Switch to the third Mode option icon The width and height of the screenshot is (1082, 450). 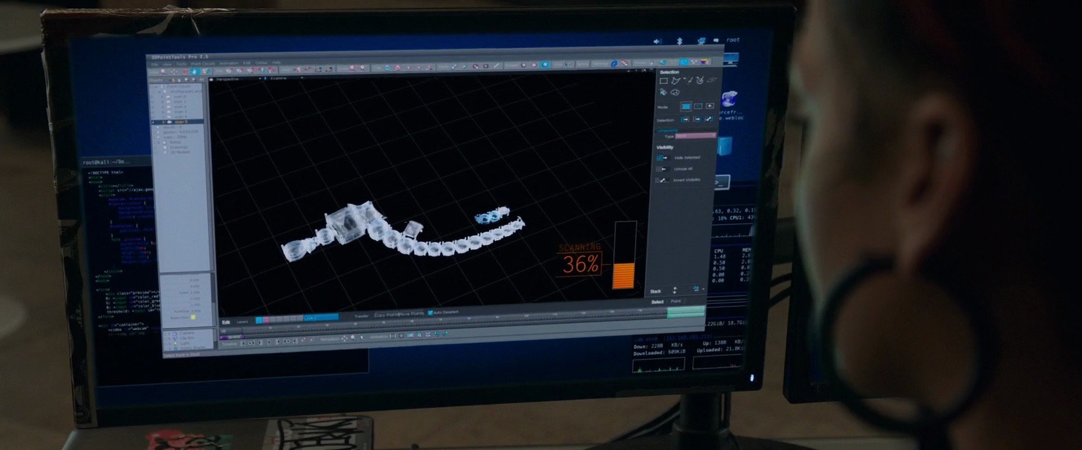710,105
